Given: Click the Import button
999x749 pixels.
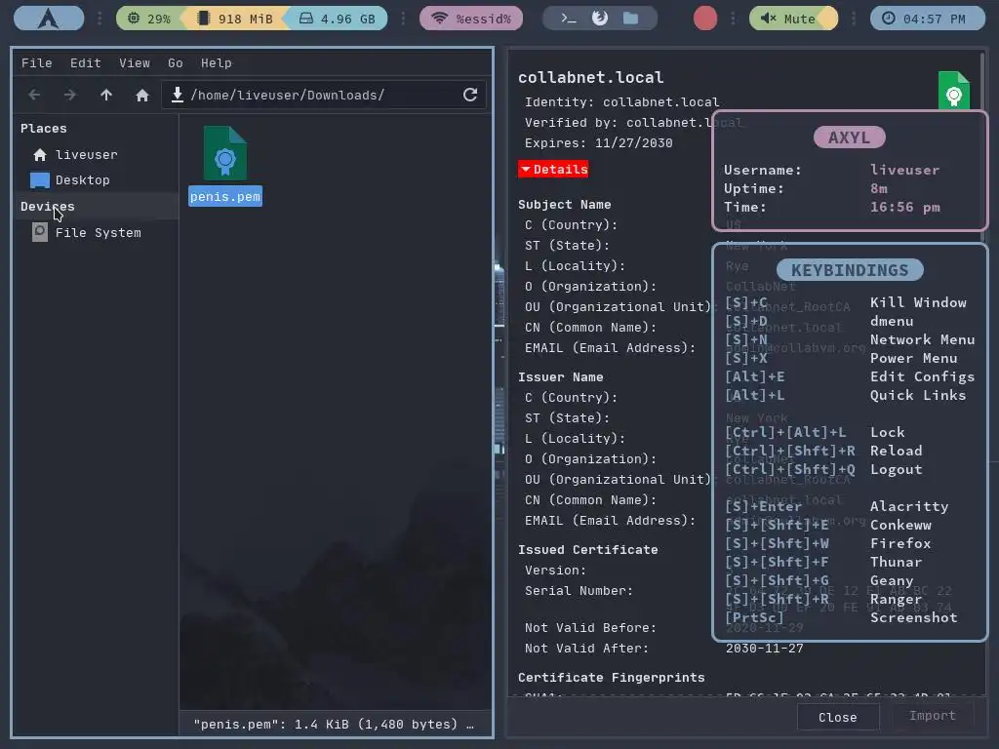Looking at the screenshot, I should click(932, 715).
